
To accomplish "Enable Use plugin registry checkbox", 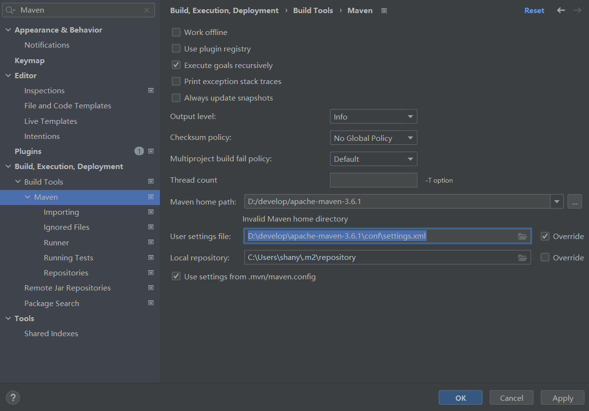I will (x=176, y=49).
